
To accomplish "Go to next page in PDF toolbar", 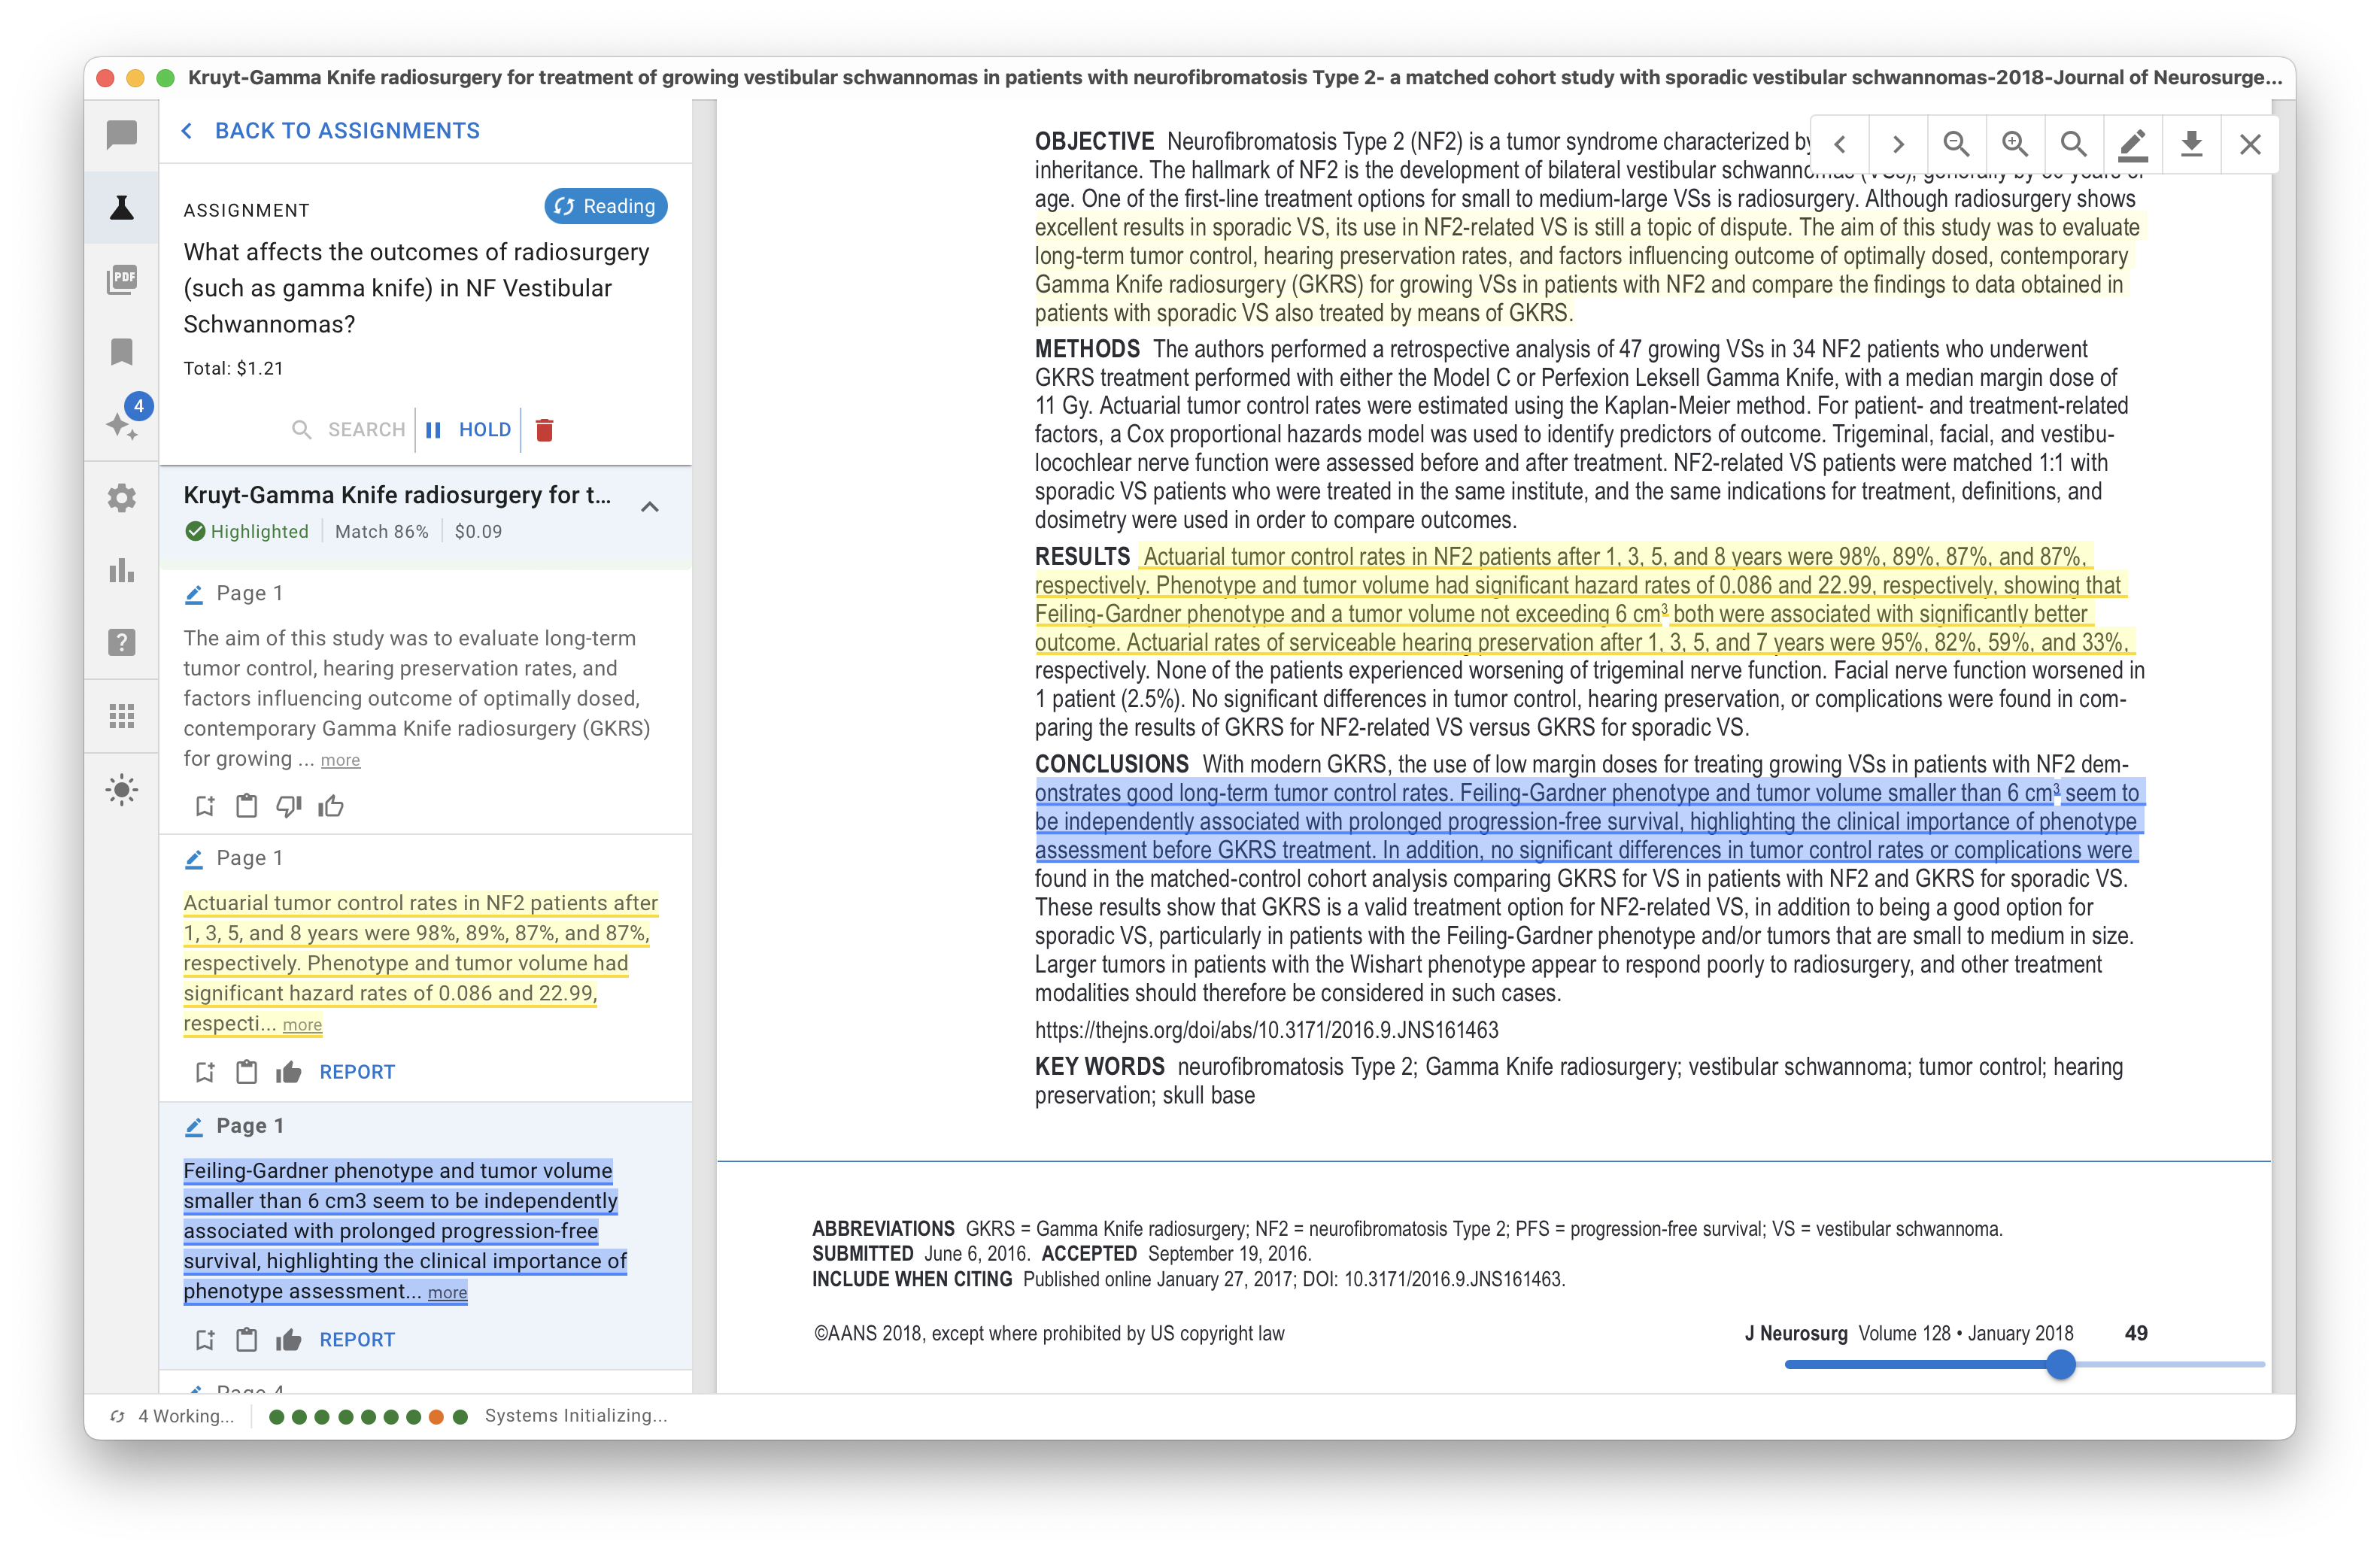I will pyautogui.click(x=1897, y=144).
